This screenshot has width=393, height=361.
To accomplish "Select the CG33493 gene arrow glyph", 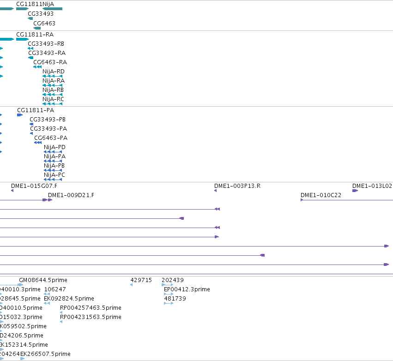I will (x=30, y=18).
